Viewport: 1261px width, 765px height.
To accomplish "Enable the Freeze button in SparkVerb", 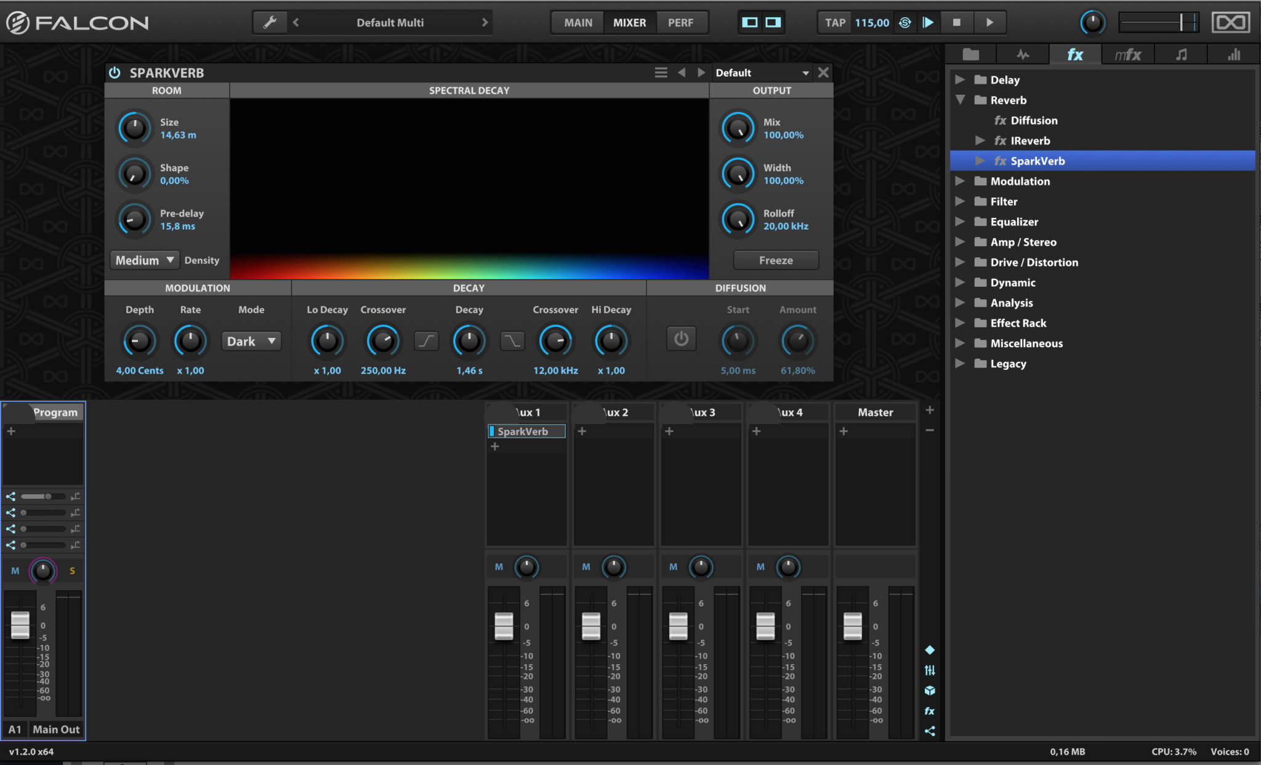I will pos(775,260).
